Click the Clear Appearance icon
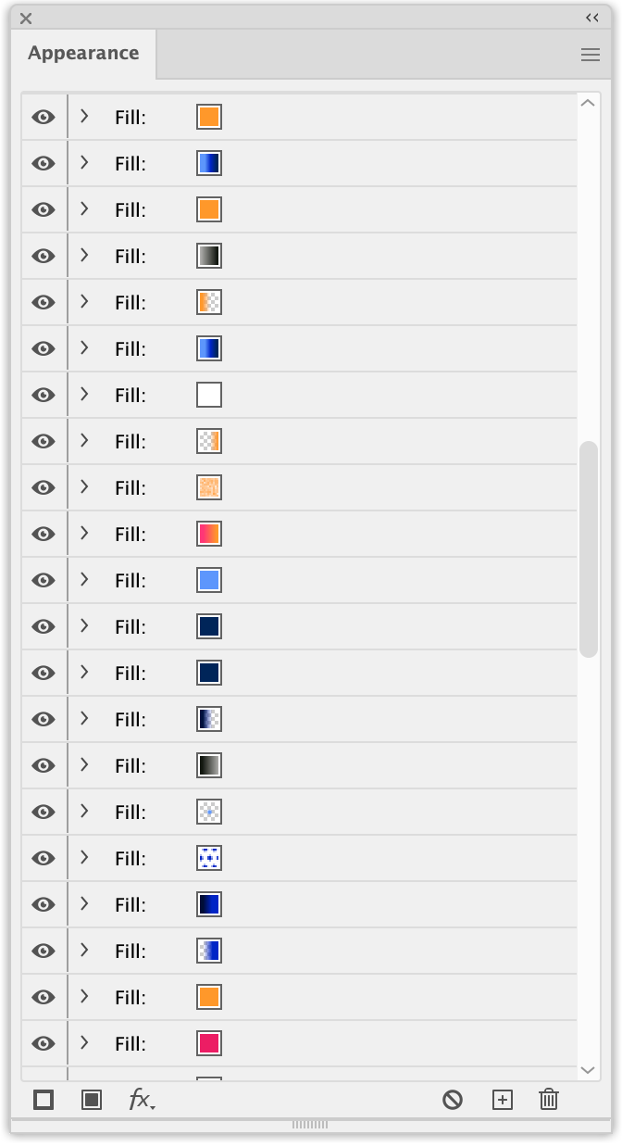The width and height of the screenshot is (622, 1147). point(453,1100)
